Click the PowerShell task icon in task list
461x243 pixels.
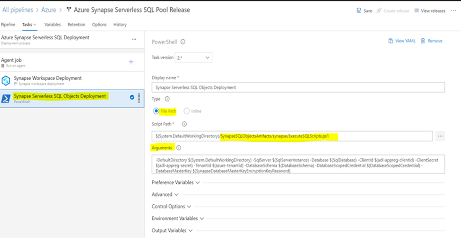6,99
